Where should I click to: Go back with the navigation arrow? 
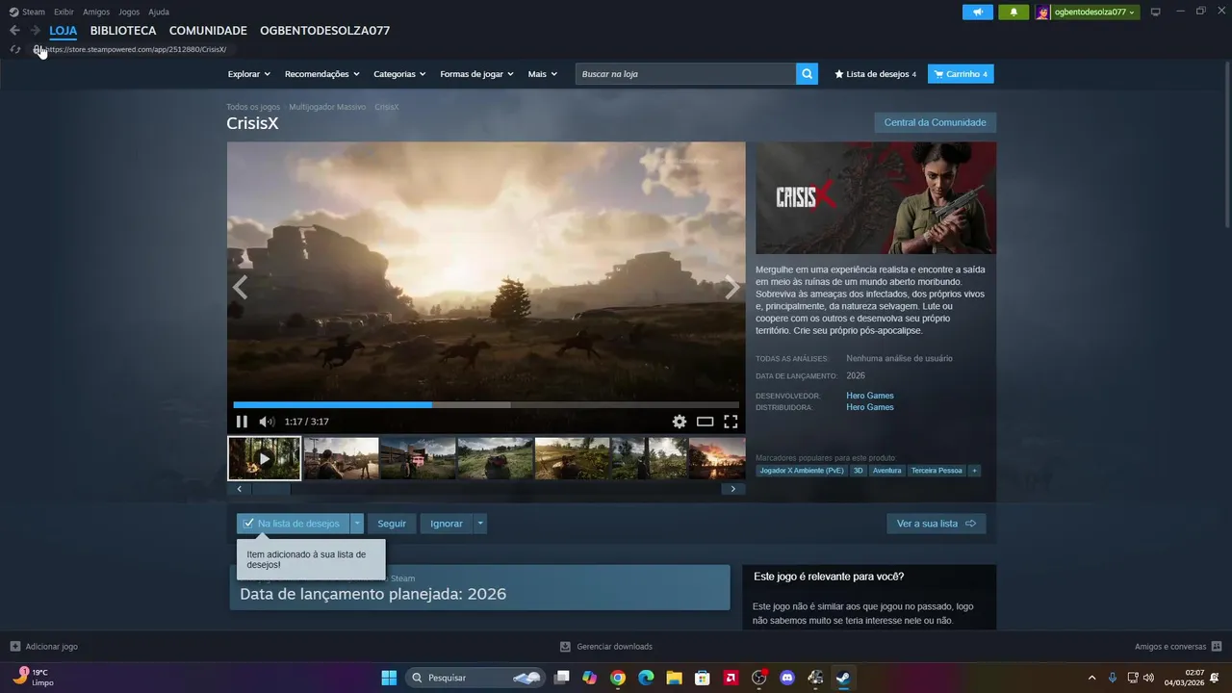(x=14, y=31)
